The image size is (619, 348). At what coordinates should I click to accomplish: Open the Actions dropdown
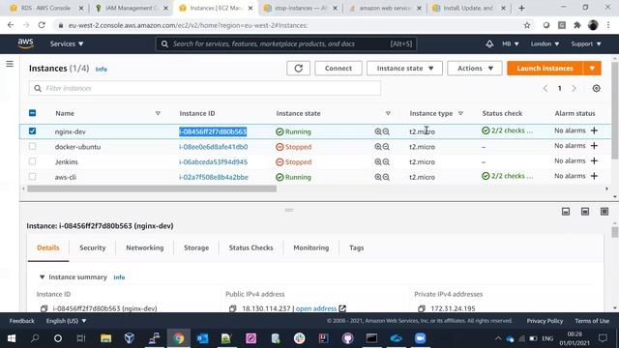(x=475, y=69)
